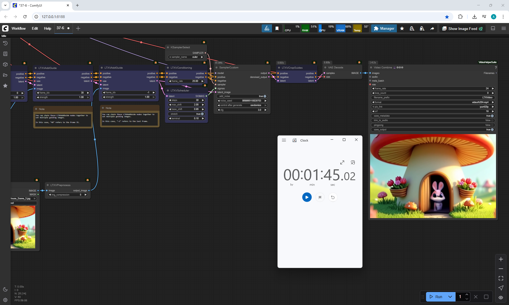
Task: Click the Show Image Feed button
Action: pyautogui.click(x=462, y=29)
